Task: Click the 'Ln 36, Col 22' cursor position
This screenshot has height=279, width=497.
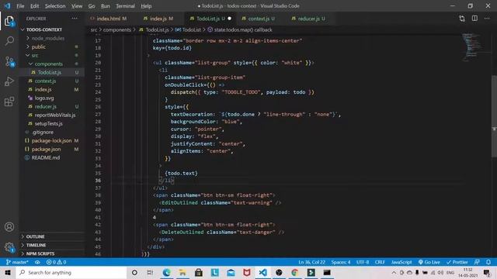Action: [x=311, y=262]
